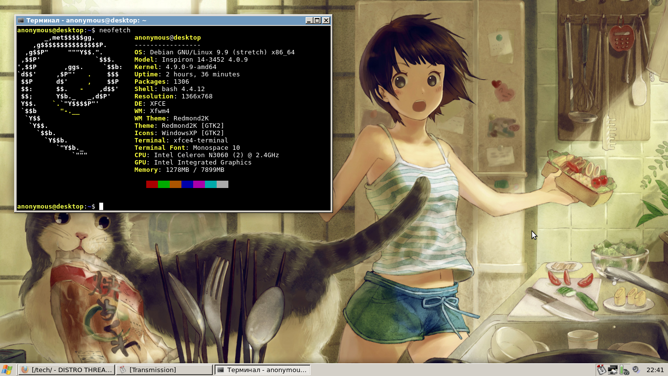This screenshot has height=376, width=668.
Task: Switch to the Transmission taskbar window
Action: pos(165,370)
